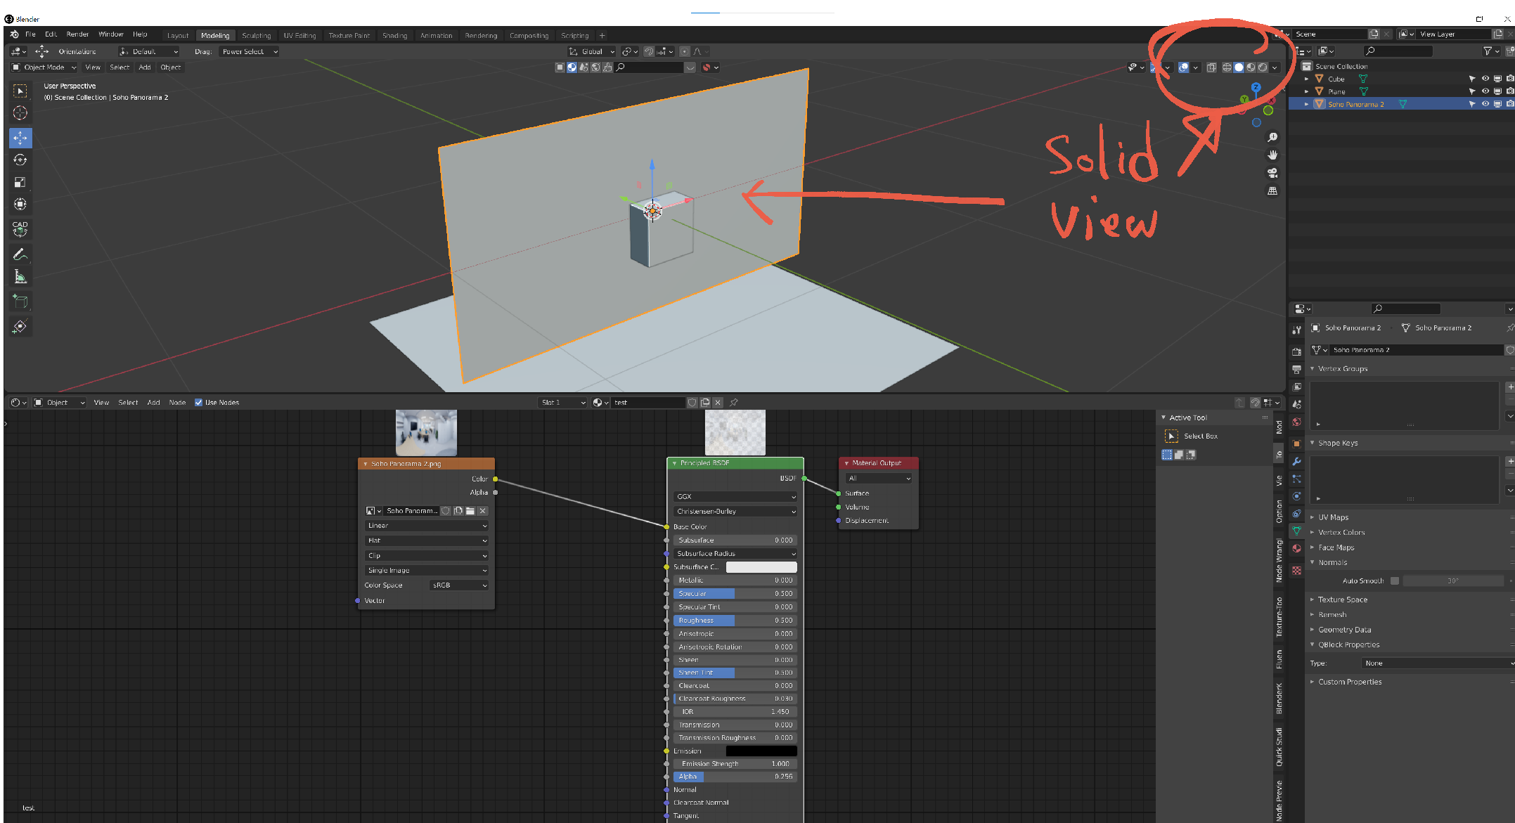Switch to perspective/orthographic grid icon
Viewport: 1515px width, 823px height.
click(x=1272, y=191)
